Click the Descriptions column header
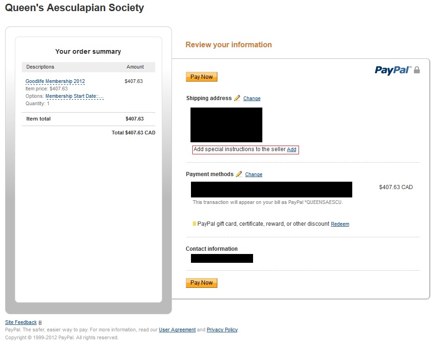Viewport: 438px width, 349px height. click(40, 67)
